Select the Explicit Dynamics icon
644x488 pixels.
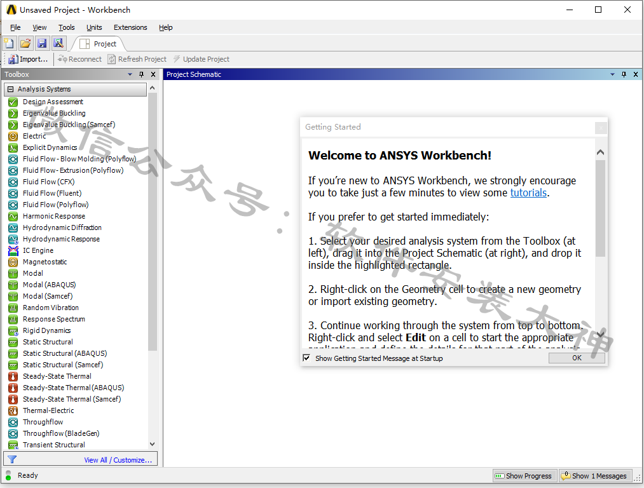click(13, 148)
